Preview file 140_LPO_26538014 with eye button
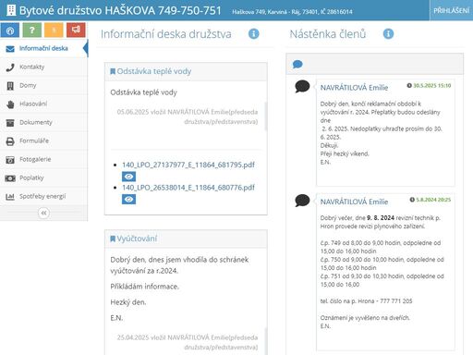The image size is (473, 355). 128,200
